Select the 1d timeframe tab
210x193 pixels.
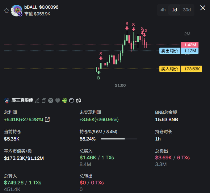click(174, 10)
